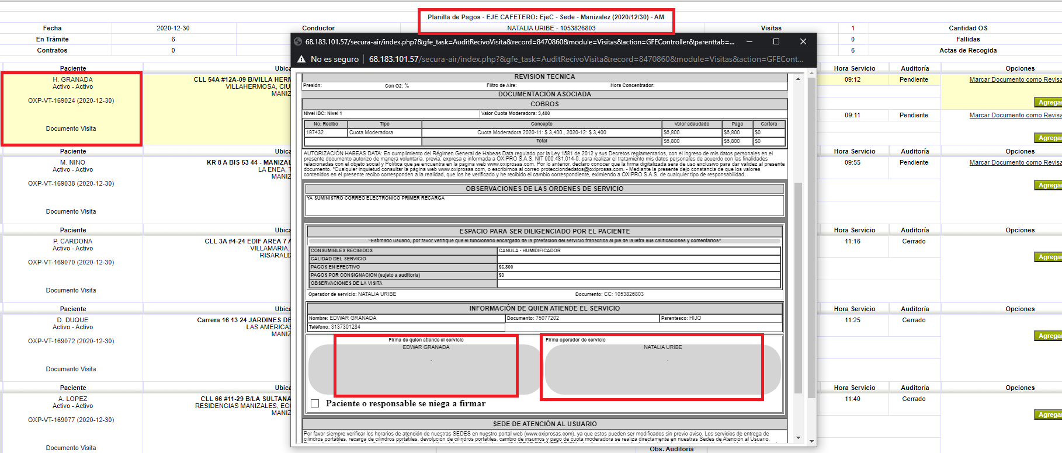Click Agregar button in the 09:11 row
This screenshot has height=453, width=1062.
[x=1048, y=138]
